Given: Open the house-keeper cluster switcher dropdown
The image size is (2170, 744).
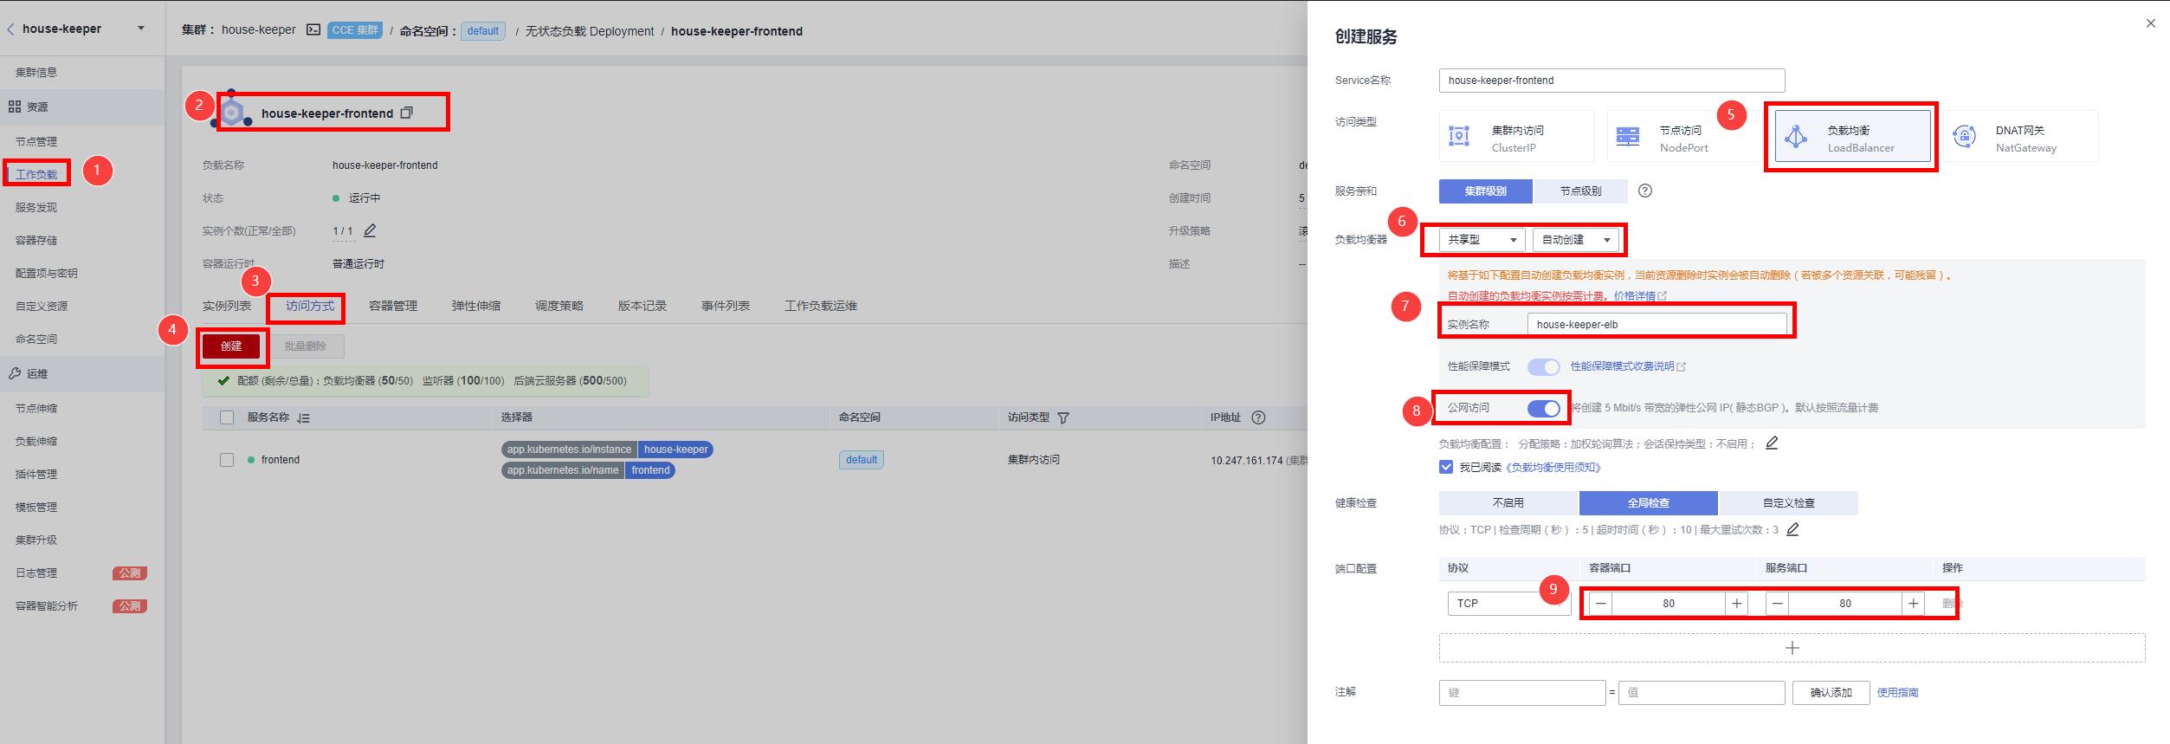Looking at the screenshot, I should (141, 29).
